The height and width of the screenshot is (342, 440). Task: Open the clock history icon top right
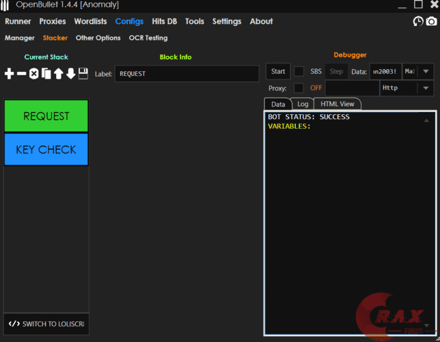click(418, 21)
